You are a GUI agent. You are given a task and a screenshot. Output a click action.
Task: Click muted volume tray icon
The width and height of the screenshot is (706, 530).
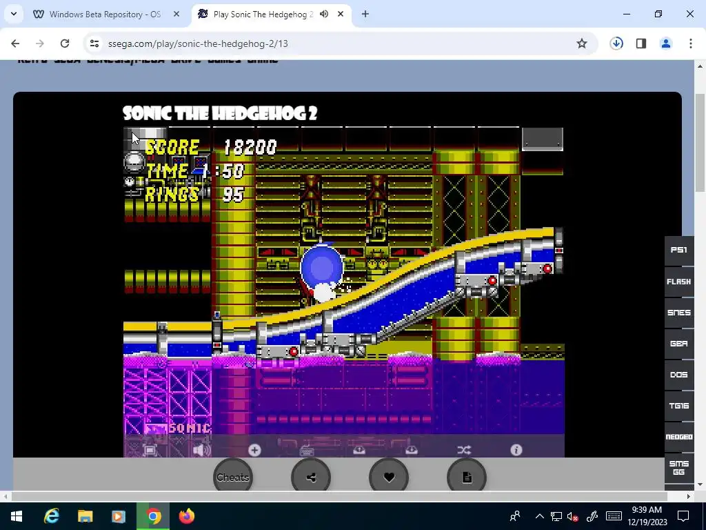(573, 516)
